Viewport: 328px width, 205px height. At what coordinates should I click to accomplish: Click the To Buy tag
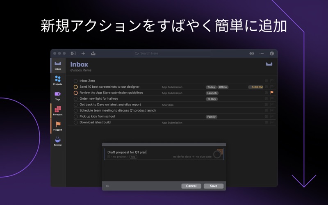[212, 99]
